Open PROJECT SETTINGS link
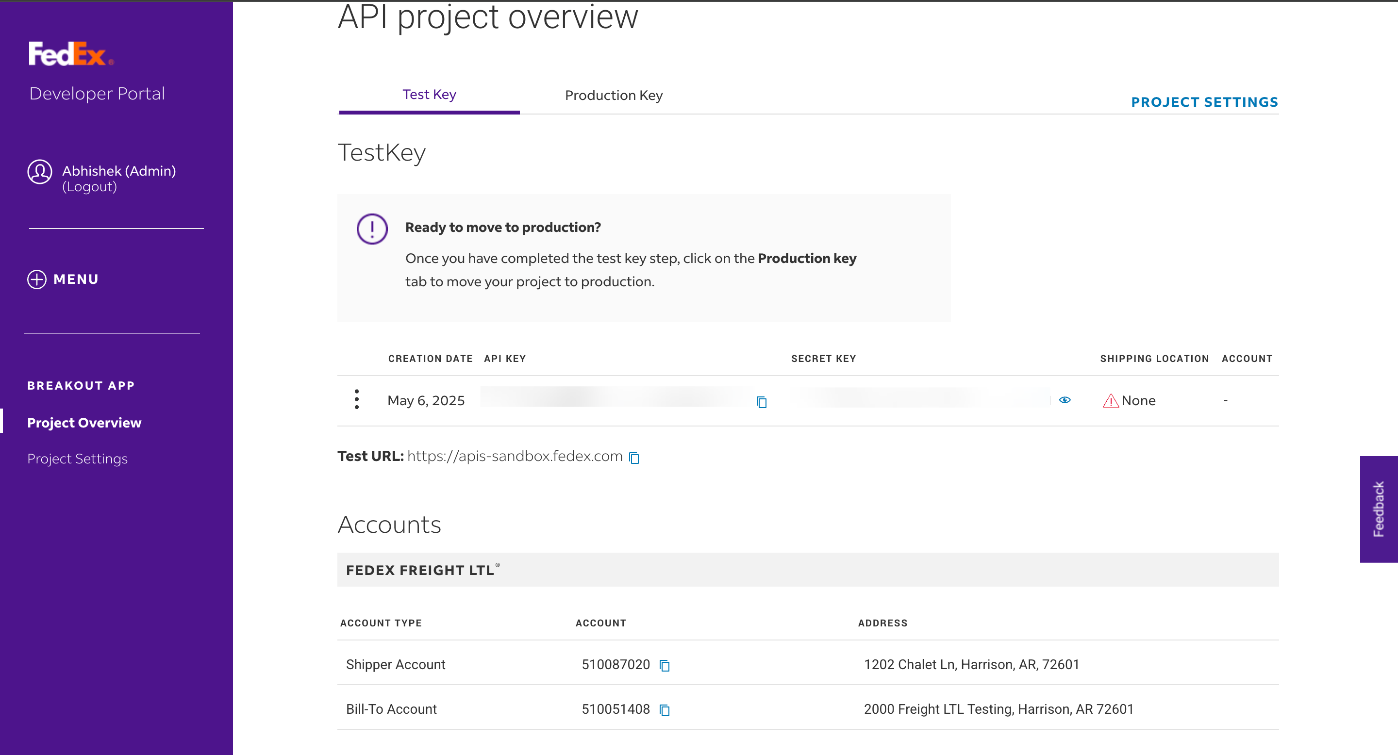The height and width of the screenshot is (755, 1398). point(1204,102)
